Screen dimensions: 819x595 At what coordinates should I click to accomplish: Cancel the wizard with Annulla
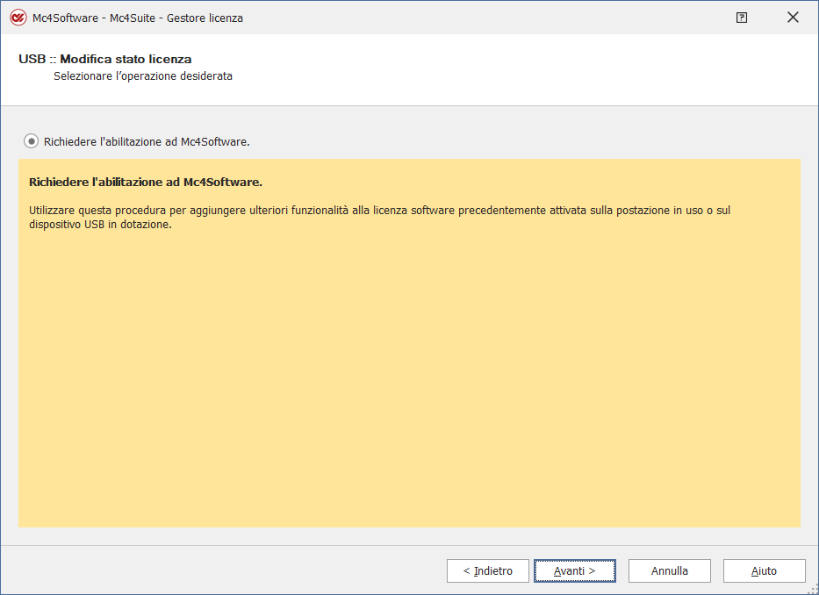pyautogui.click(x=669, y=570)
